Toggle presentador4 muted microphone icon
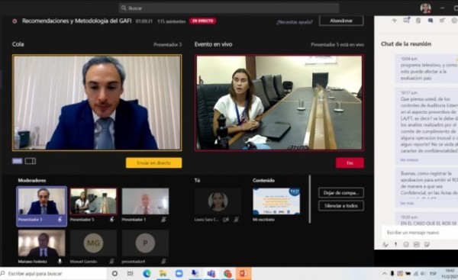This screenshot has height=280, width=458. point(163,262)
